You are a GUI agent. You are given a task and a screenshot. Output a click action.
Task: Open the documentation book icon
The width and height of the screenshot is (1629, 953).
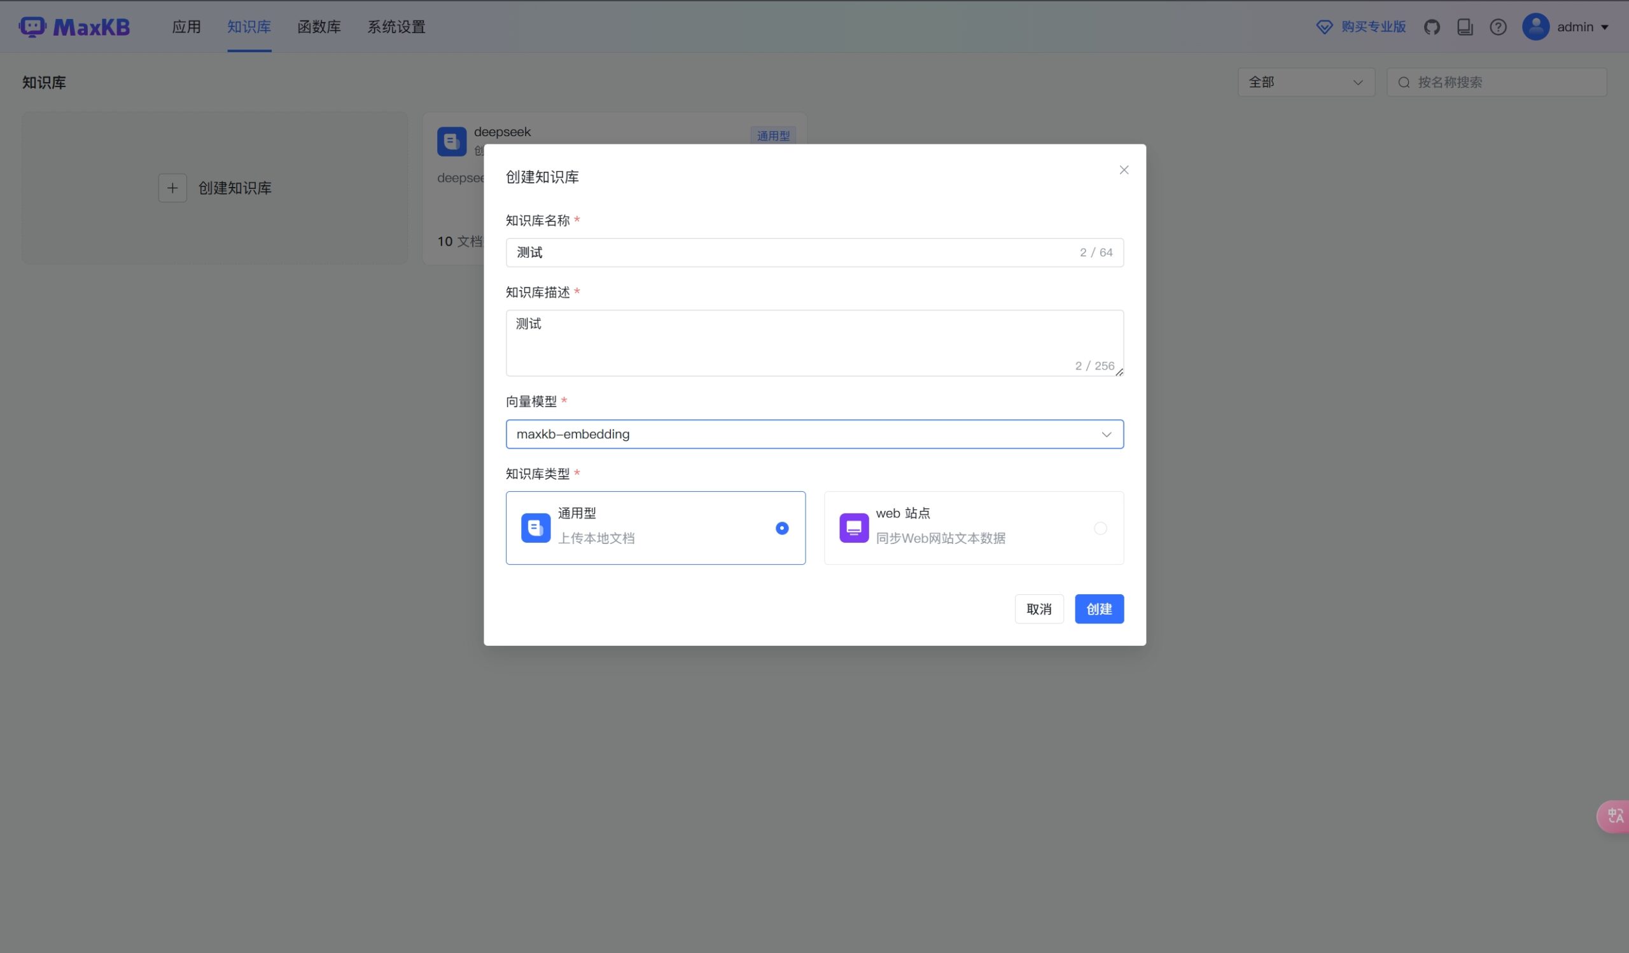tap(1465, 27)
